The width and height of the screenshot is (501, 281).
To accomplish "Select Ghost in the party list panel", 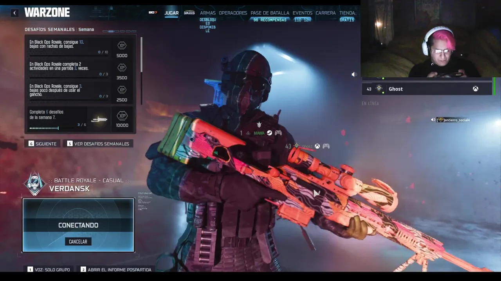I will pyautogui.click(x=427, y=89).
